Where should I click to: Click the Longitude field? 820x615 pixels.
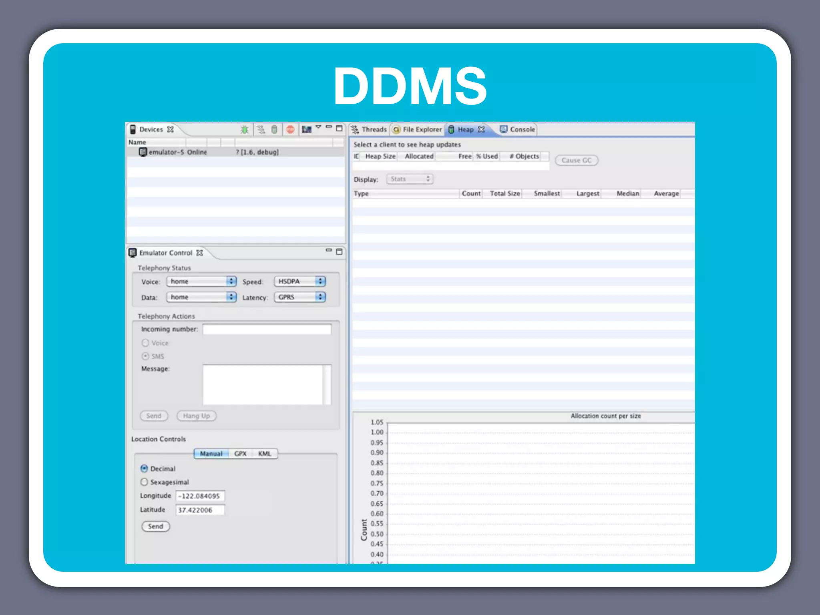200,496
